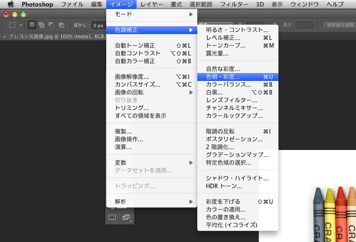Expand the 画像の回転 submenu
Image resolution: width=356 pixels, height=242 pixels.
[152, 92]
